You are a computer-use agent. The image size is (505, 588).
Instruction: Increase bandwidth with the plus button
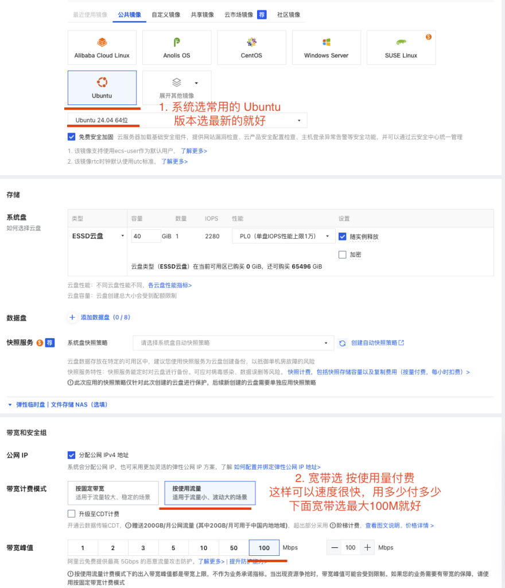point(367,547)
